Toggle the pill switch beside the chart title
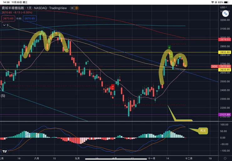Screen dimensions: 232x161 click(72, 8)
